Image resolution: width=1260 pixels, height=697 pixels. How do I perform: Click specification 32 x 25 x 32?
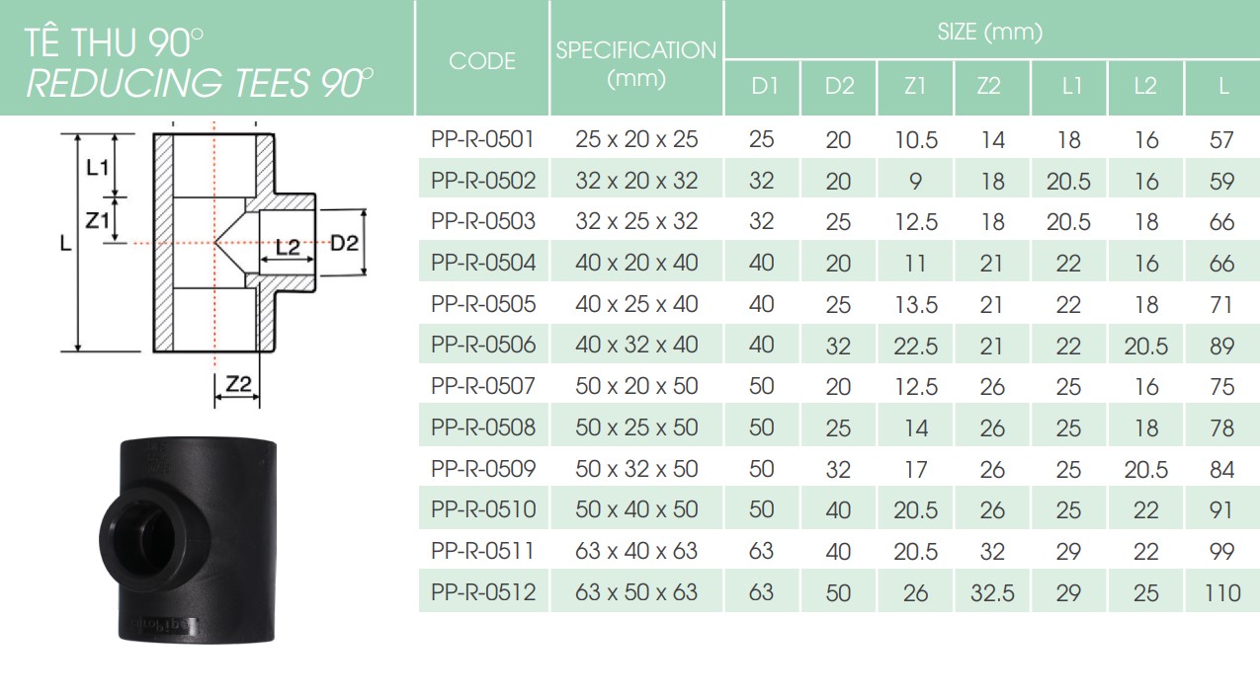point(636,221)
